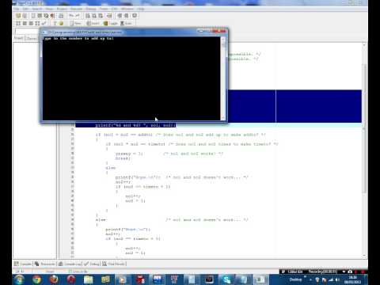Click the highlighted printf code line
Screen dimensions: 380x285
pyautogui.click(x=126, y=125)
